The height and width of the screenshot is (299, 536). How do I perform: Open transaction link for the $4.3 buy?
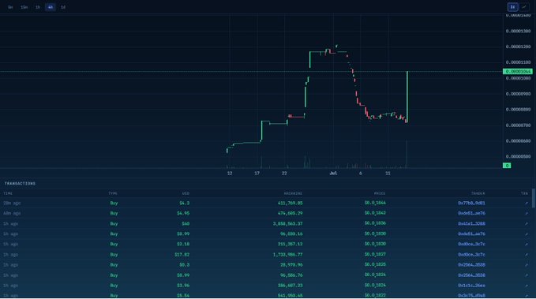(x=526, y=203)
